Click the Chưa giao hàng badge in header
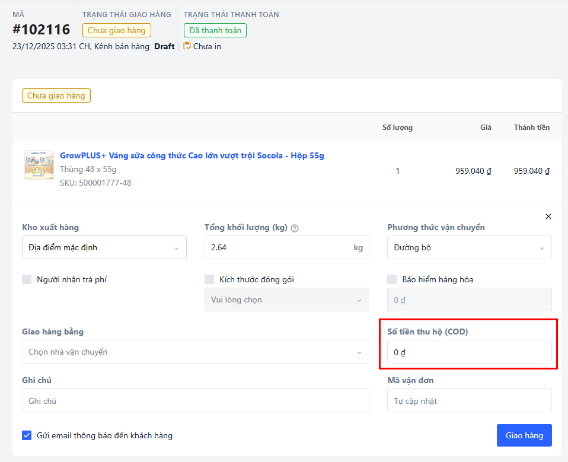Screen dimensions: 568x462 (117, 30)
